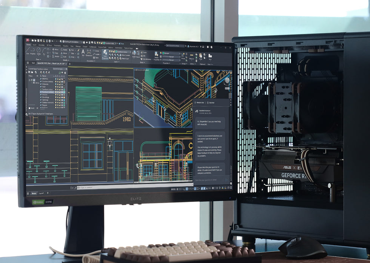The image size is (370, 263).
Task: Toggle freeze on the Floor layer
Action: click(58, 87)
